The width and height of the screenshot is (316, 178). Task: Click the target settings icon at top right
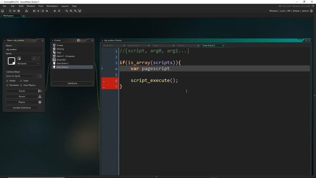312,11
